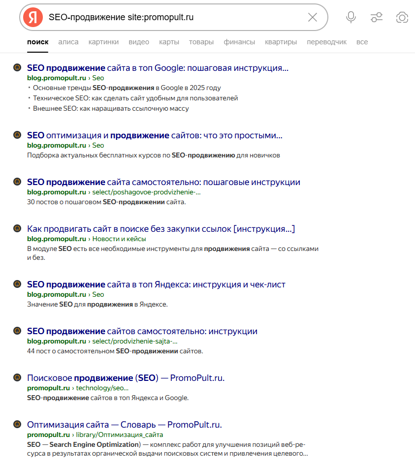Click favicon beside 'Поисковое продвижение (SEO)' result
The image size is (415, 468).
(17, 378)
